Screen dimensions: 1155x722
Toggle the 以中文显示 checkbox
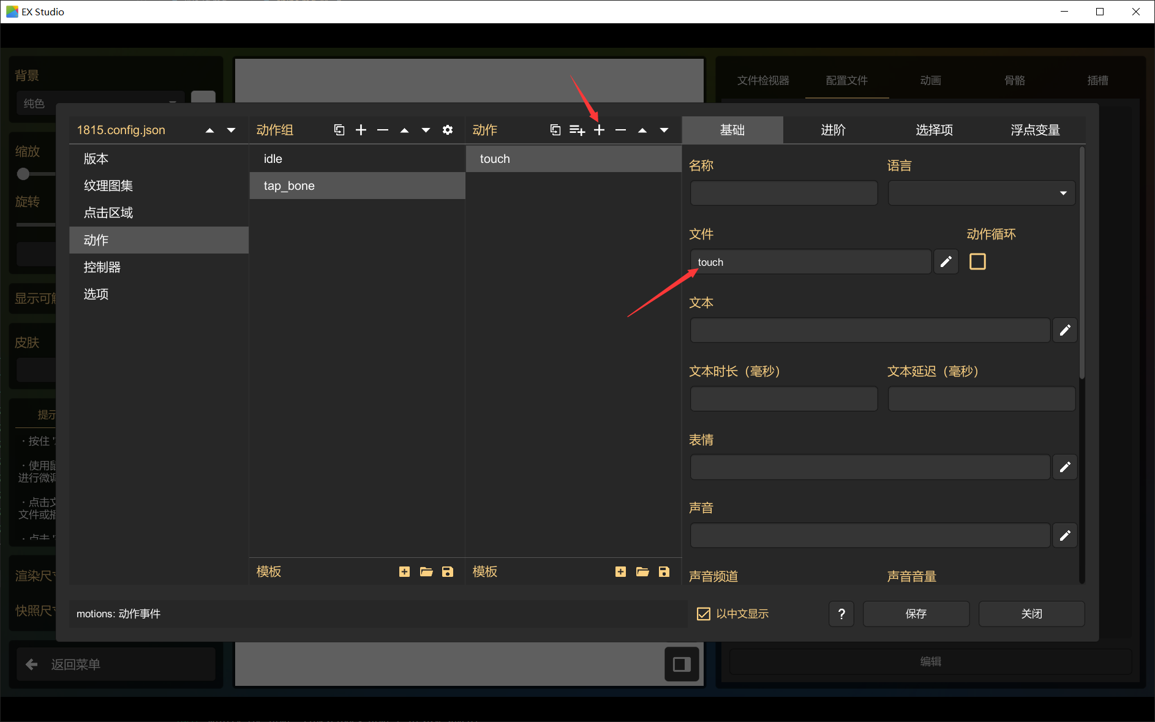704,614
